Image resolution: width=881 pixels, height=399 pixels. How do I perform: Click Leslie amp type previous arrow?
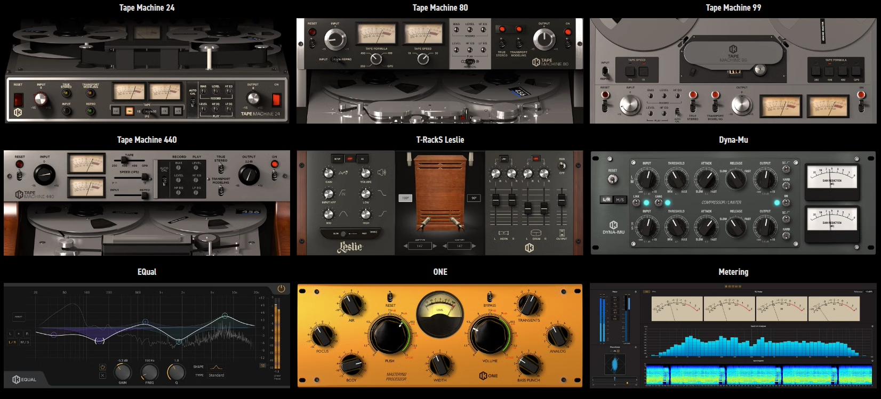[x=405, y=246]
